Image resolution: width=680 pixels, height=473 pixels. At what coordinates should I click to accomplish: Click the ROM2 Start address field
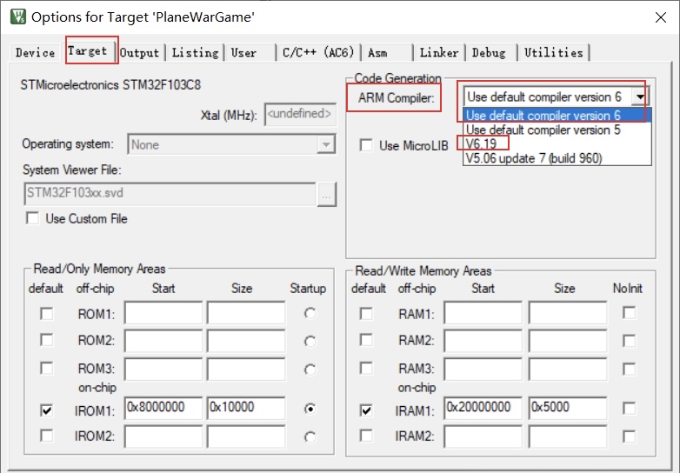[x=163, y=341]
